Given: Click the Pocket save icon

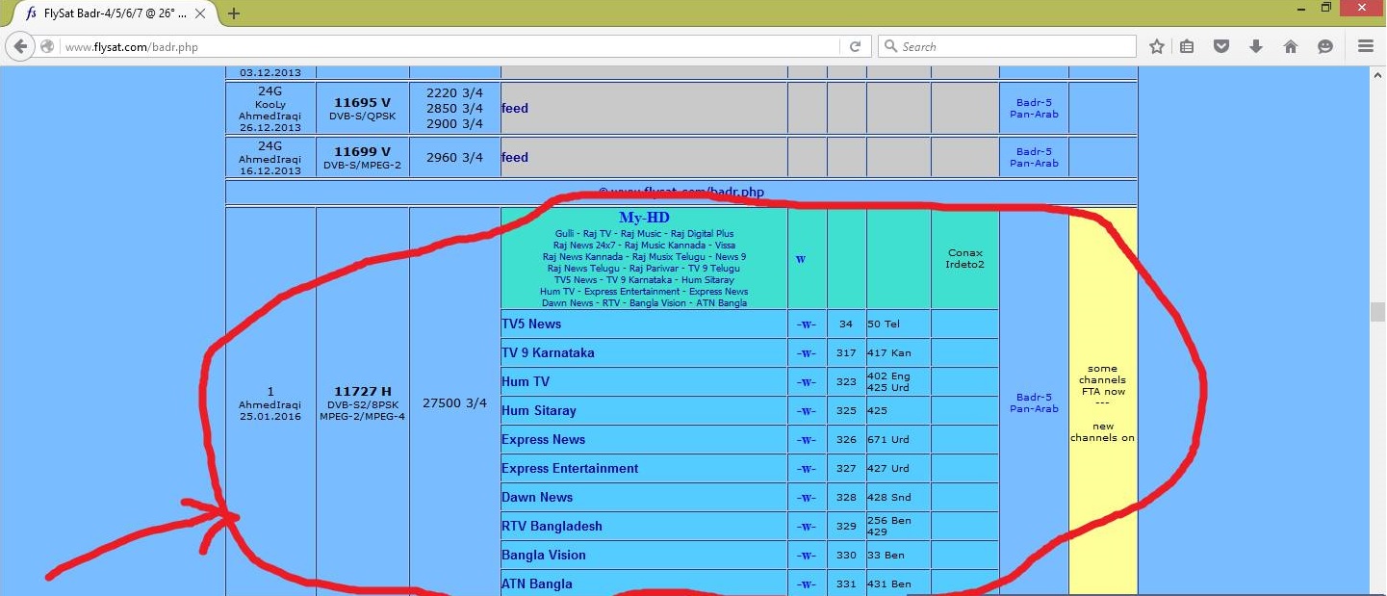Looking at the screenshot, I should (x=1221, y=46).
